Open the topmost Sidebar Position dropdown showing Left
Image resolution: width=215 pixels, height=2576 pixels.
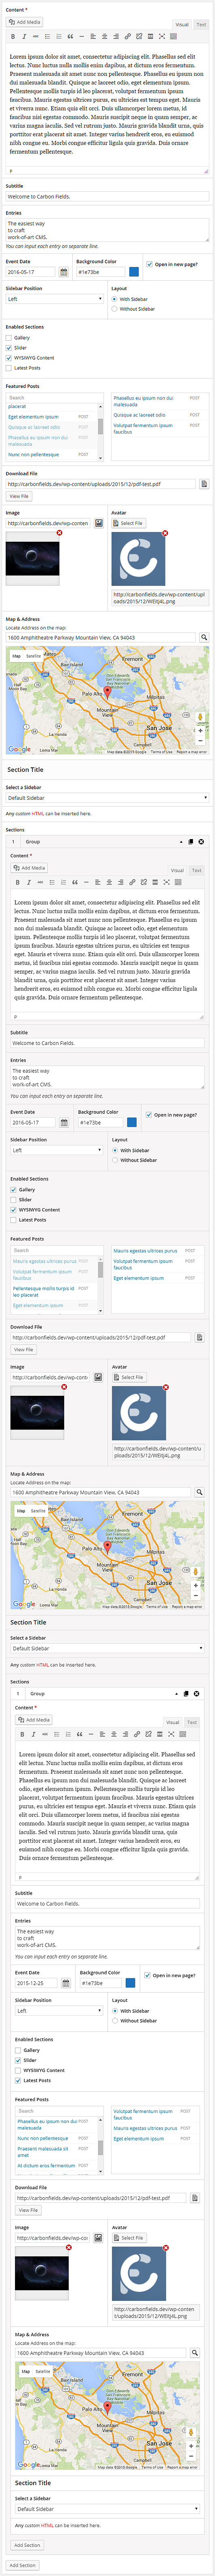click(55, 299)
